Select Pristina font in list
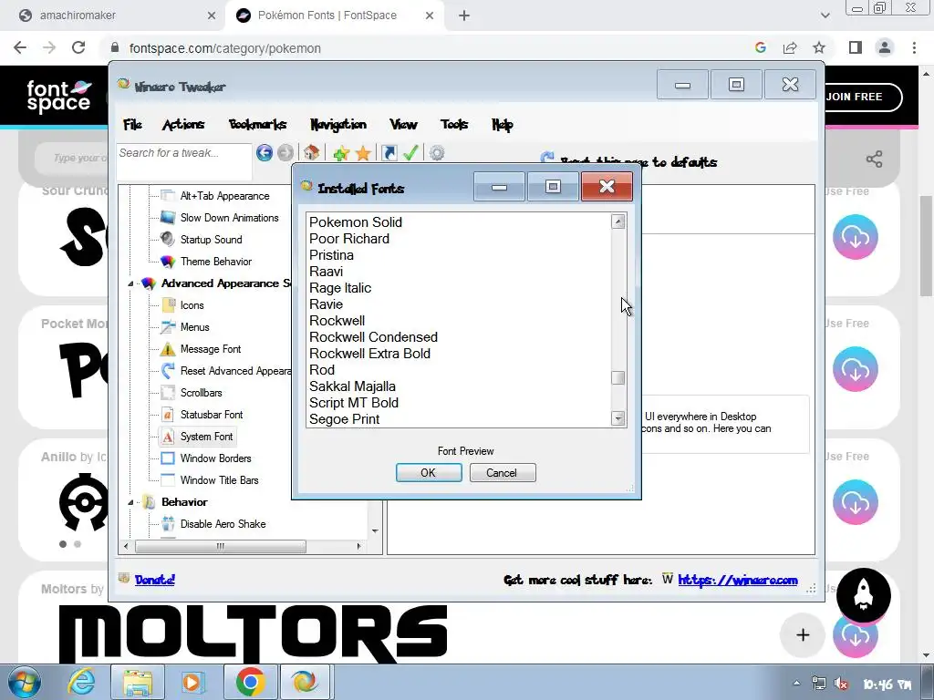Screen dimensions: 934x700 click(331, 255)
